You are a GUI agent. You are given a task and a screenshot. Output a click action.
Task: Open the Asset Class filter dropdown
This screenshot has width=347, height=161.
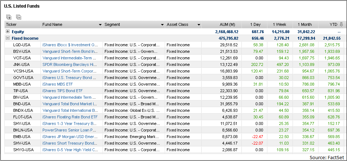point(199,25)
